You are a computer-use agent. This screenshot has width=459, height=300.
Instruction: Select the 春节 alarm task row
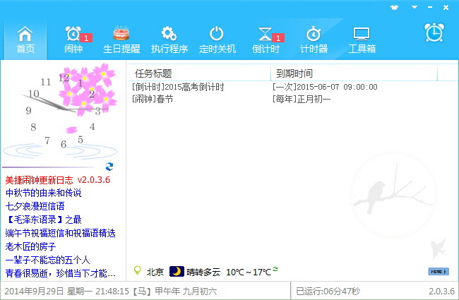(x=153, y=99)
